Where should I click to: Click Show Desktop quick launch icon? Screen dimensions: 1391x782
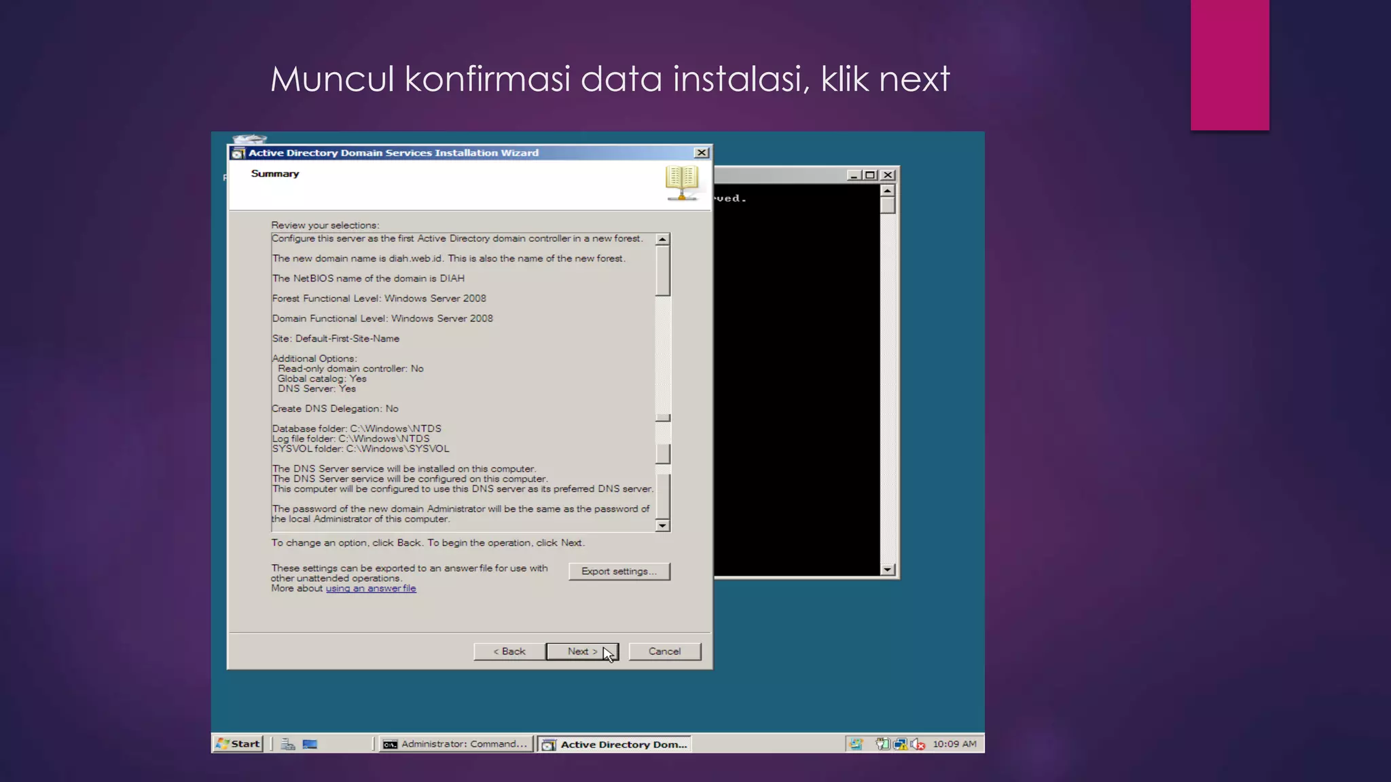click(x=310, y=744)
